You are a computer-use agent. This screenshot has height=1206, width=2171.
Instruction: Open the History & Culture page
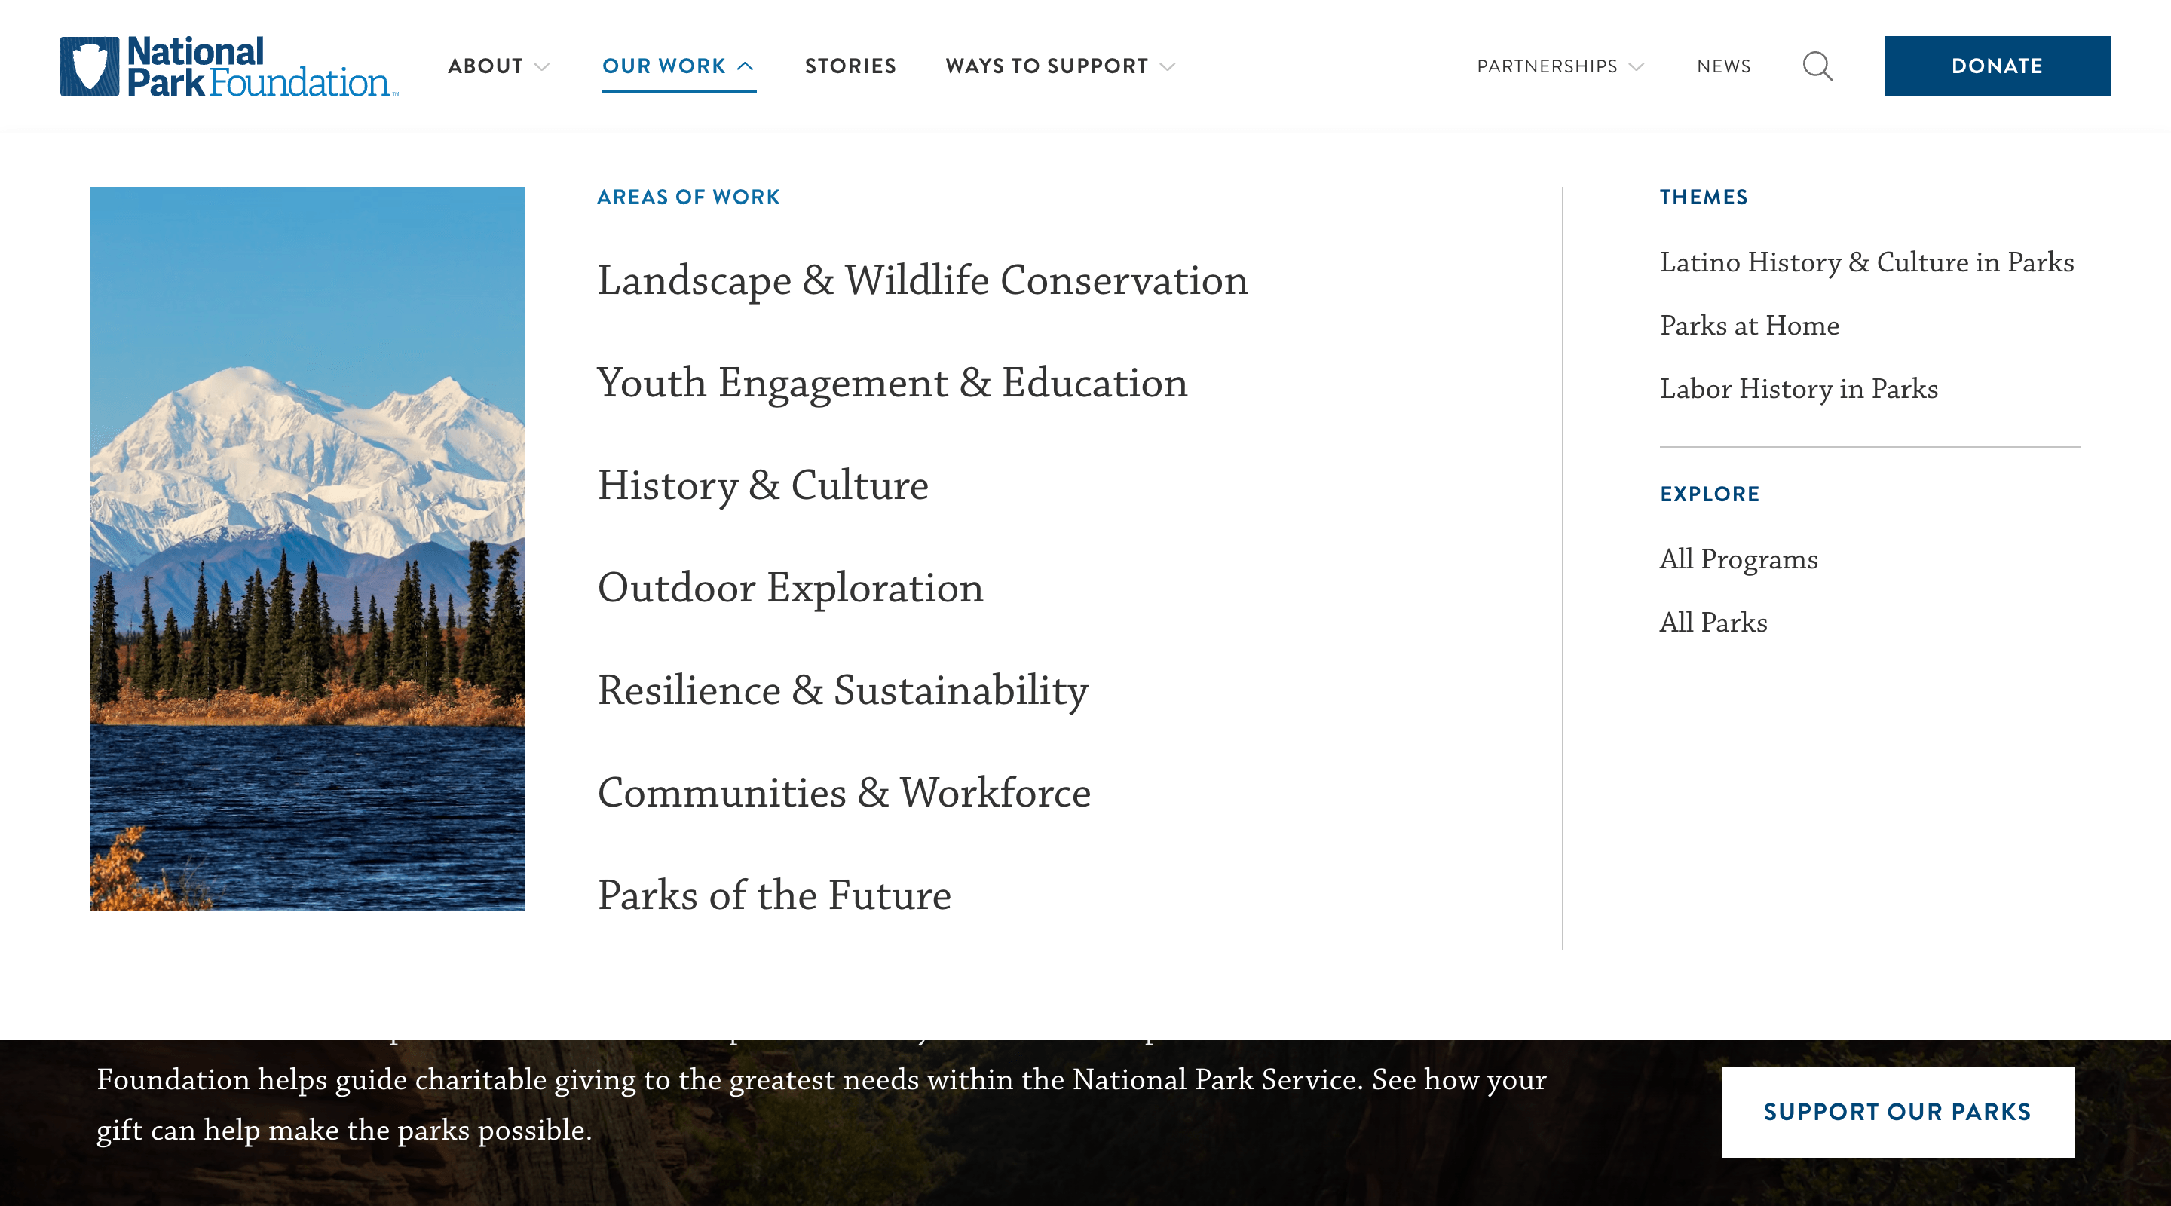coord(764,485)
